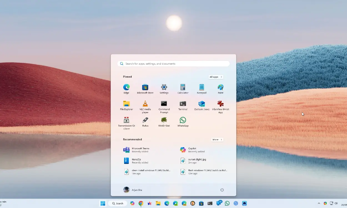Launch WhatsApp from the Start menu
347x208 pixels.
[x=183, y=122]
